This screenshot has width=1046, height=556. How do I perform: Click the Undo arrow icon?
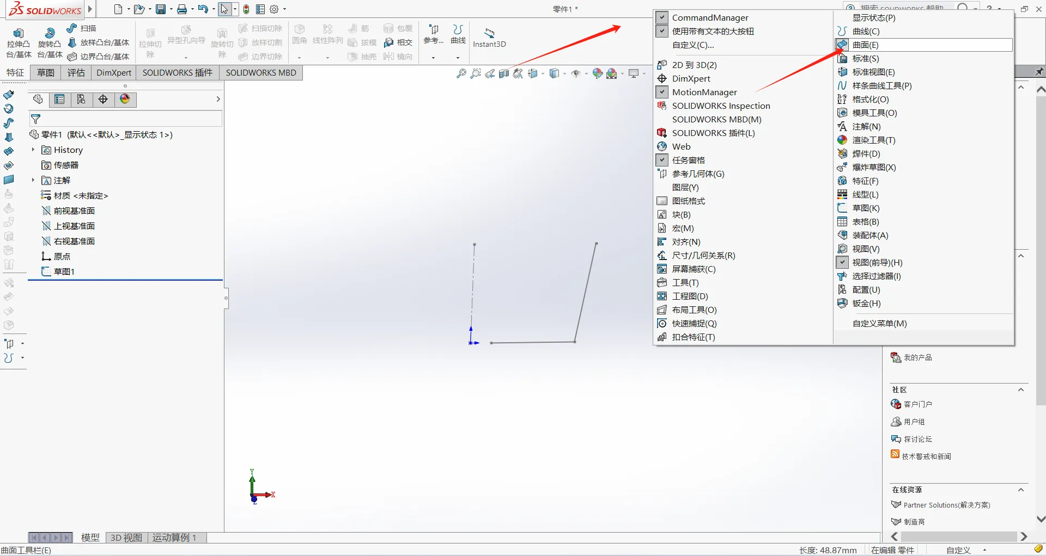tap(203, 9)
